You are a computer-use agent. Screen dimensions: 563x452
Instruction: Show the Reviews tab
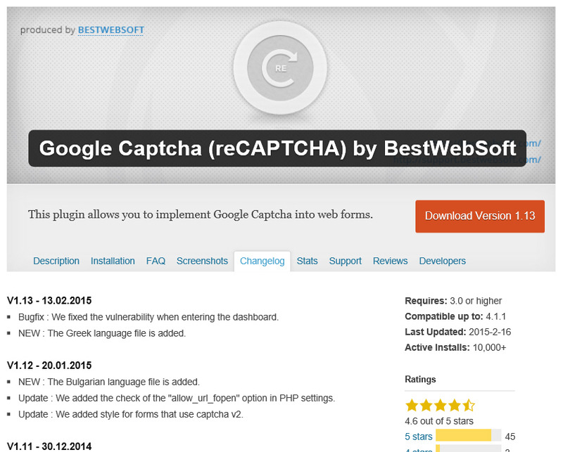point(390,261)
